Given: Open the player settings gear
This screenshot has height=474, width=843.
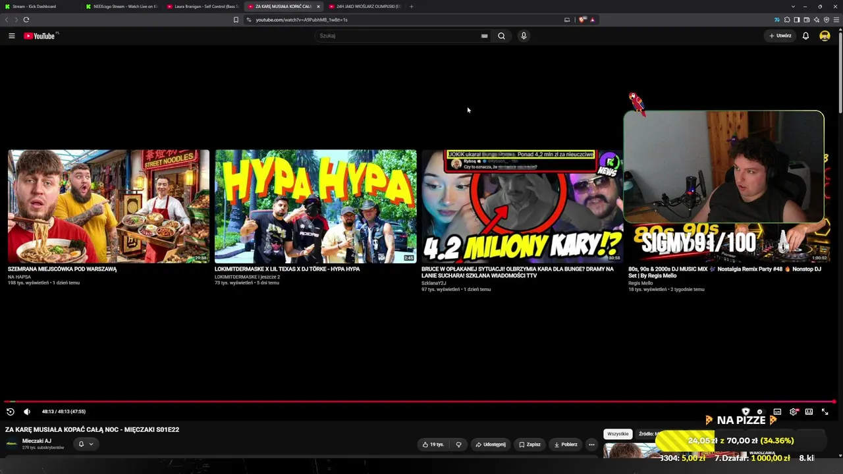Looking at the screenshot, I should point(794,411).
